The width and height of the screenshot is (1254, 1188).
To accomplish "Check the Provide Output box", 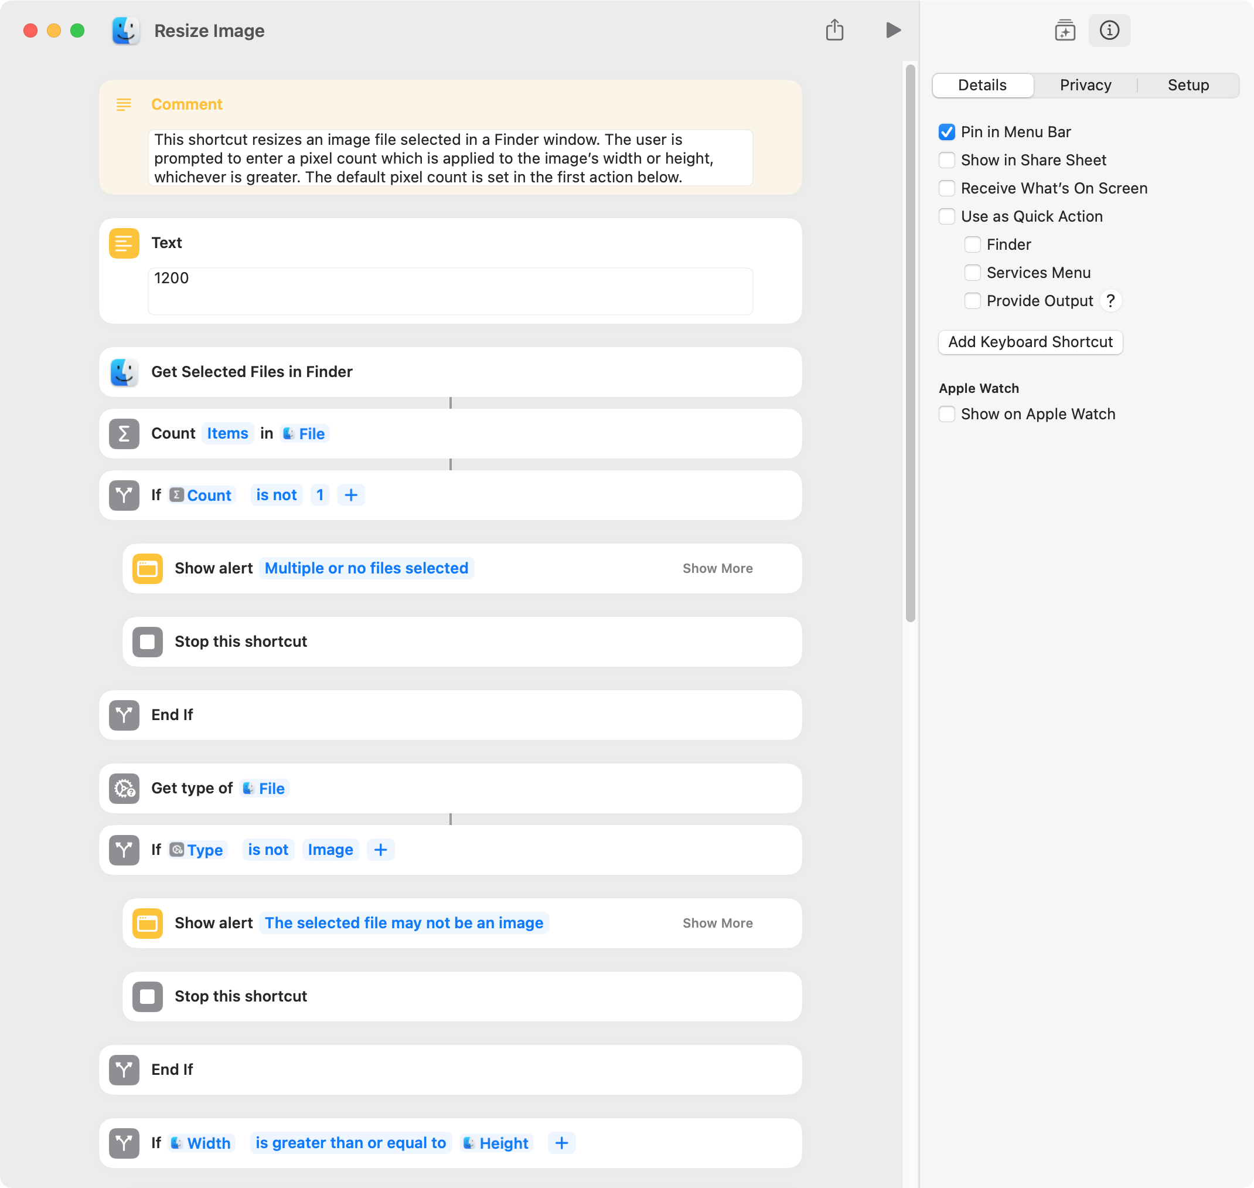I will pos(973,301).
